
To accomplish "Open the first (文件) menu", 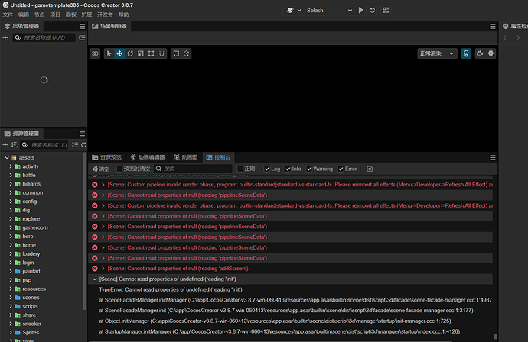I will click(8, 15).
